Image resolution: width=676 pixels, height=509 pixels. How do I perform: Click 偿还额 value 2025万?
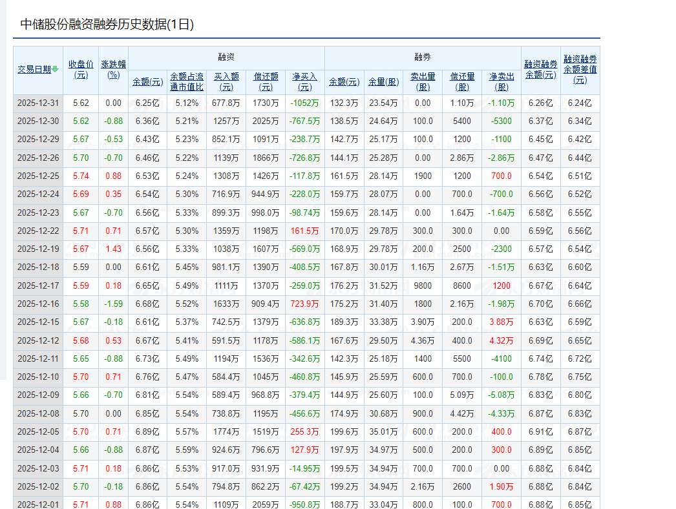click(x=266, y=121)
